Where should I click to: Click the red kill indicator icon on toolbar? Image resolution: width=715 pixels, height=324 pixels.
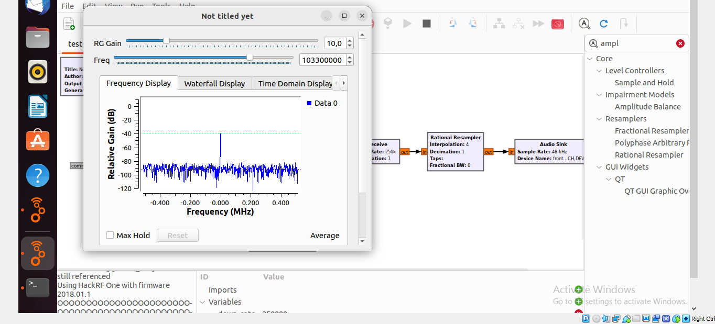pyautogui.click(x=558, y=23)
